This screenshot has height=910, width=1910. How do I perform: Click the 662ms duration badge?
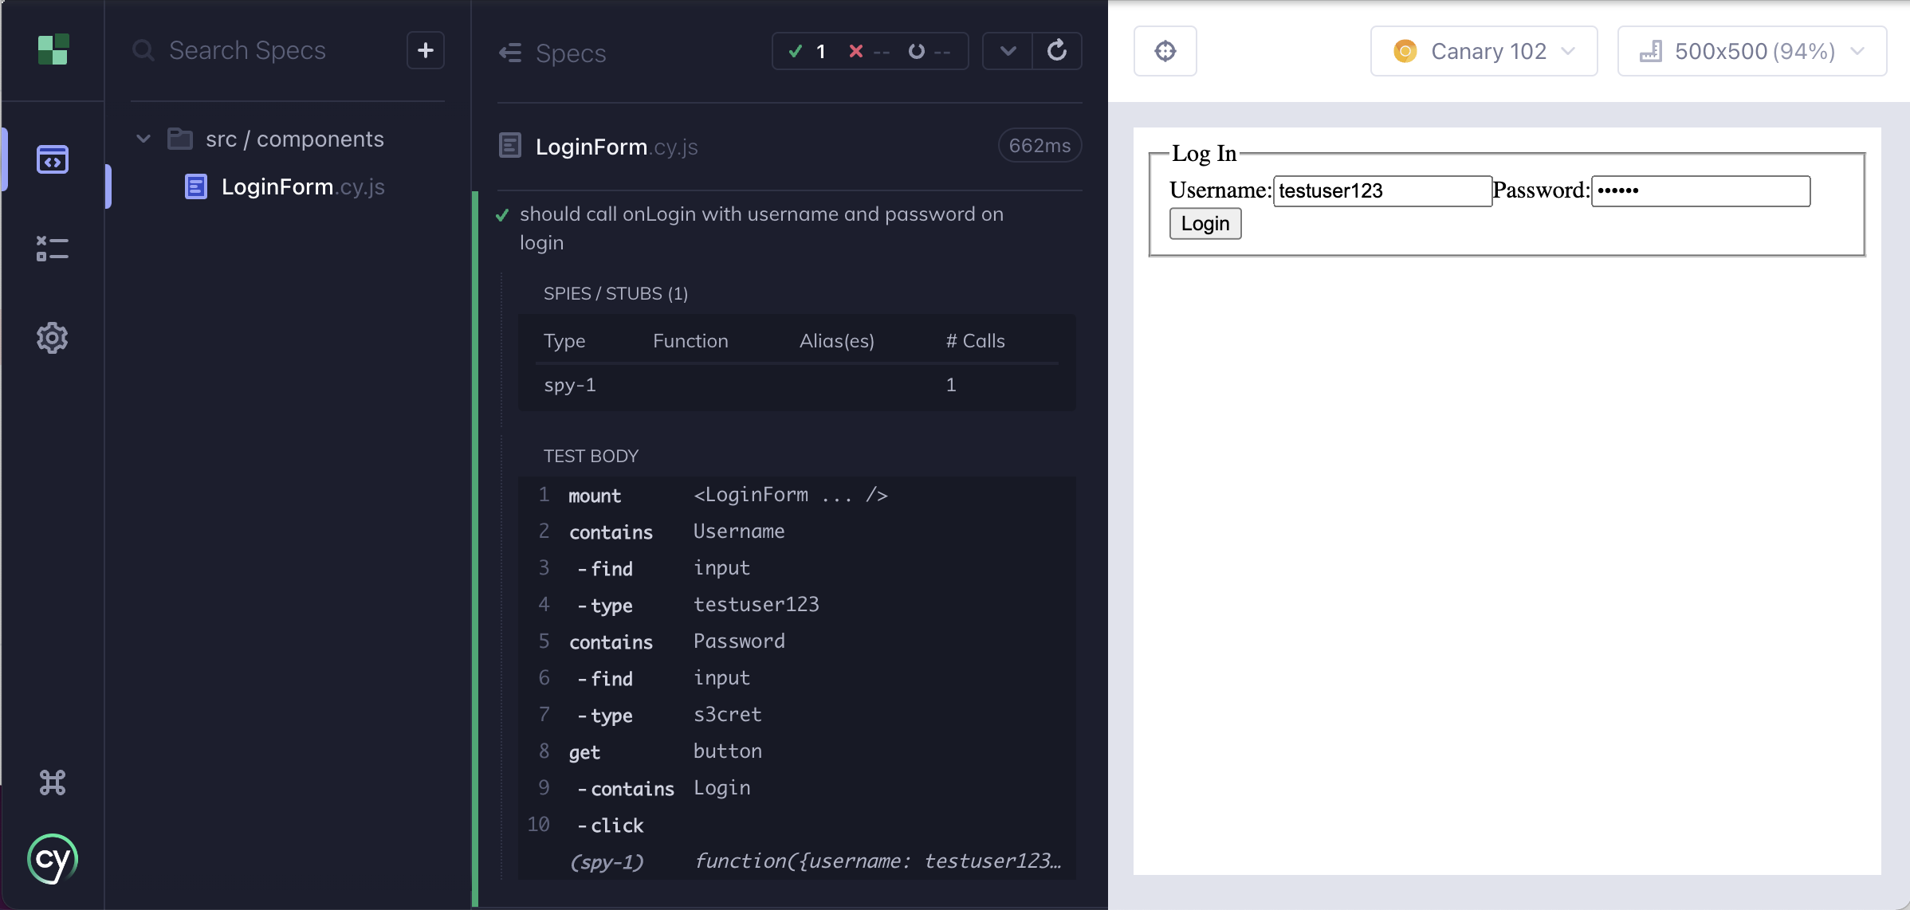[x=1039, y=146]
